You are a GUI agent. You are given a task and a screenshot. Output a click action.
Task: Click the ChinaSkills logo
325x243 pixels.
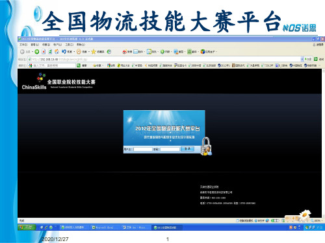34,82
